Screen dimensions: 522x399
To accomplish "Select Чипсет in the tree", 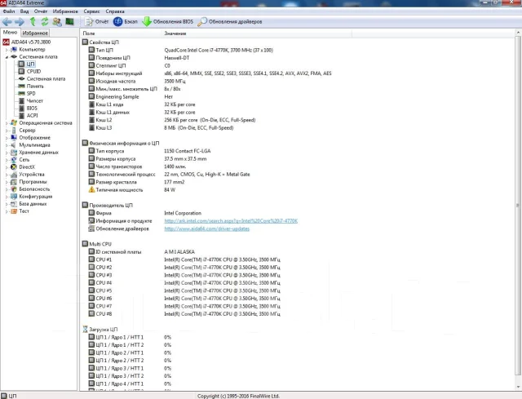I will click(34, 100).
